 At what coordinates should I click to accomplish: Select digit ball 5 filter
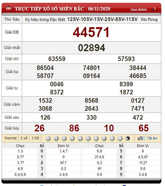88,138
